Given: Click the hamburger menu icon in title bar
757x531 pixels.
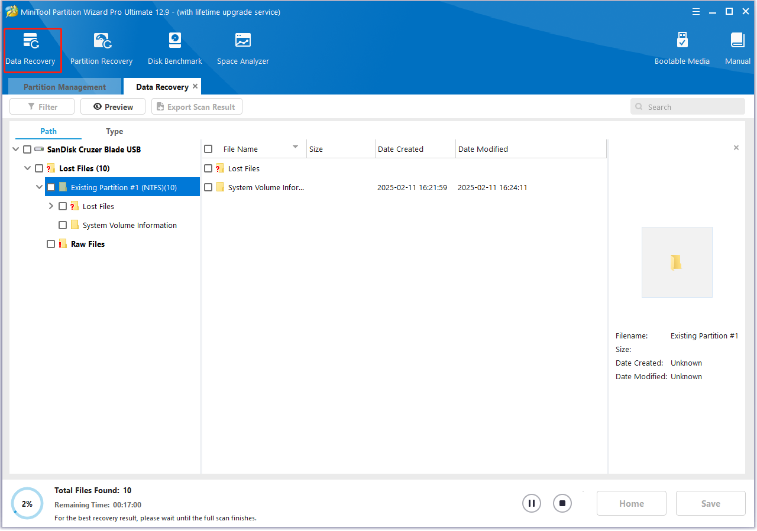Looking at the screenshot, I should coord(696,12).
